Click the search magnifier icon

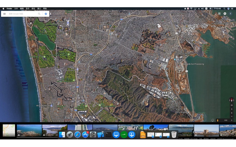click(x=39, y=14)
